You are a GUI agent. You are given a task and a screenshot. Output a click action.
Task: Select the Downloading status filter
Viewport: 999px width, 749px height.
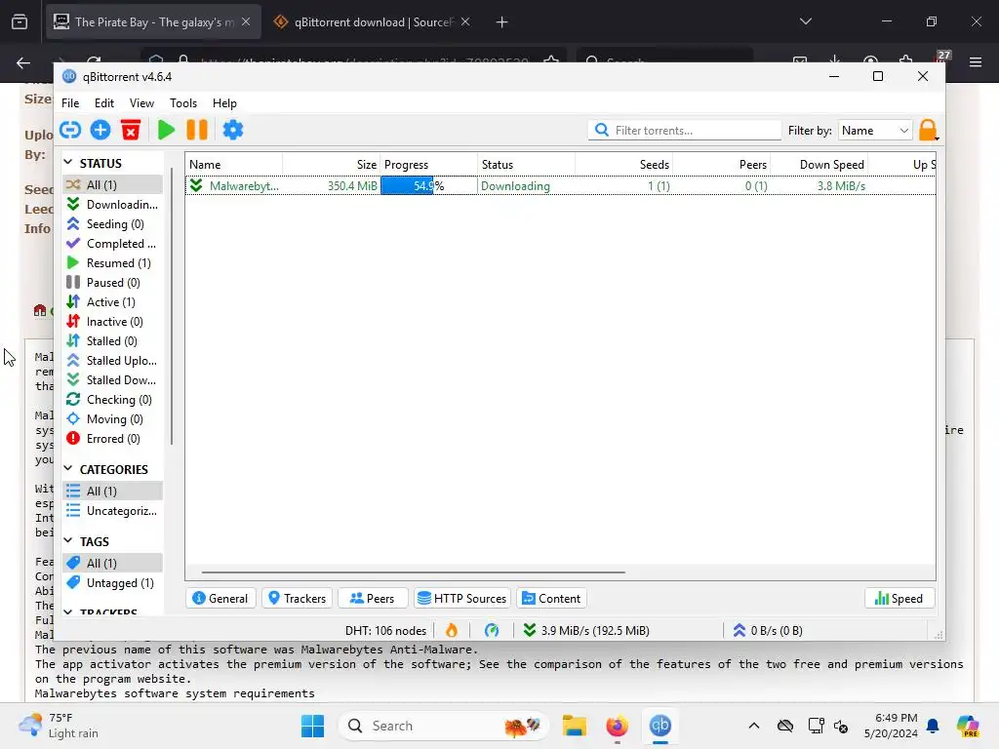click(113, 205)
